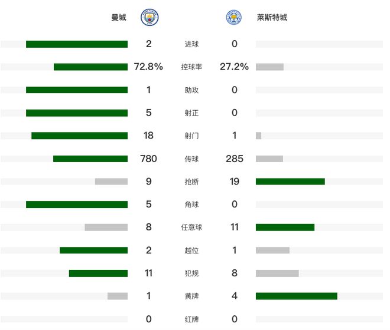This screenshot has height=330, width=390.
Task: Click the 780 passes value
Action: tap(148, 159)
